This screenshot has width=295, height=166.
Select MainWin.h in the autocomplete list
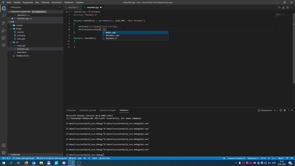[135, 38]
